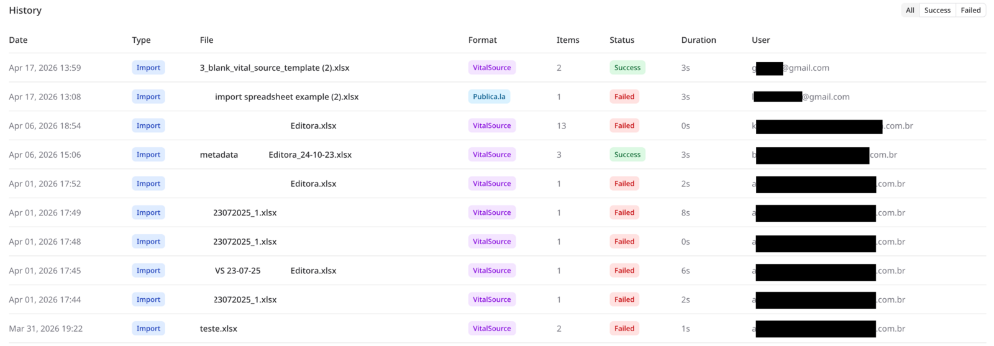Click the Apr 01, 2026 17:49 date cell
Viewport: 994px width, 346px height.
pyautogui.click(x=45, y=212)
